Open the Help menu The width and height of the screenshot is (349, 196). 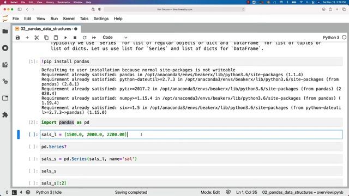pos(118,19)
